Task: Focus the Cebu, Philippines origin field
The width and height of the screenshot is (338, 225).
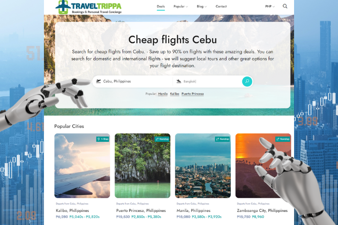Action: (133, 81)
